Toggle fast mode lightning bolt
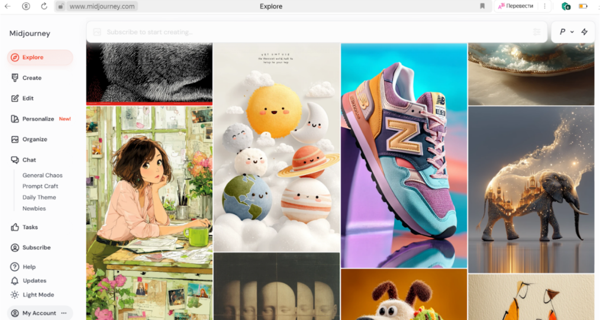Screen dimensions: 606x320 [584, 32]
